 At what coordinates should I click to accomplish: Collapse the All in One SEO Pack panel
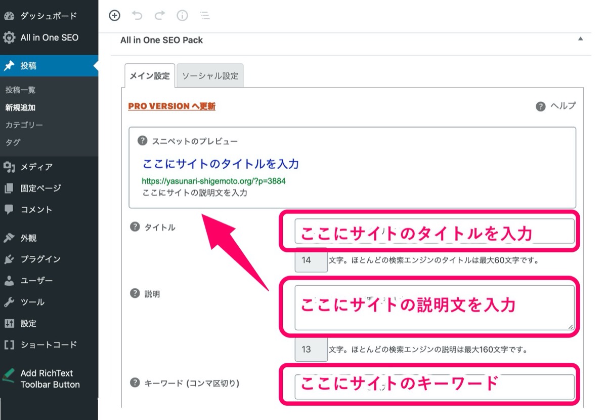pyautogui.click(x=581, y=39)
